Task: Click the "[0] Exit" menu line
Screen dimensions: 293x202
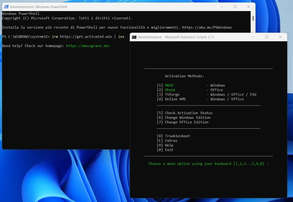Action: click(165, 150)
